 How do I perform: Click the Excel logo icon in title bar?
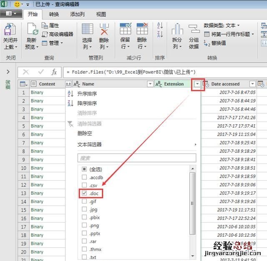(4, 4)
